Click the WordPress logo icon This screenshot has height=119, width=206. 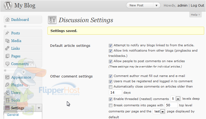8,5
